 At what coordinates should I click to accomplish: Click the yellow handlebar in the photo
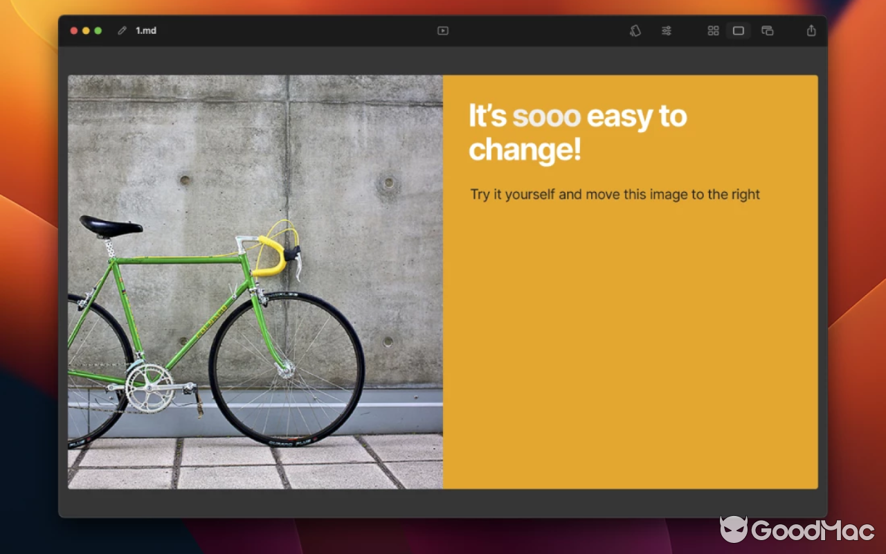pos(271,255)
